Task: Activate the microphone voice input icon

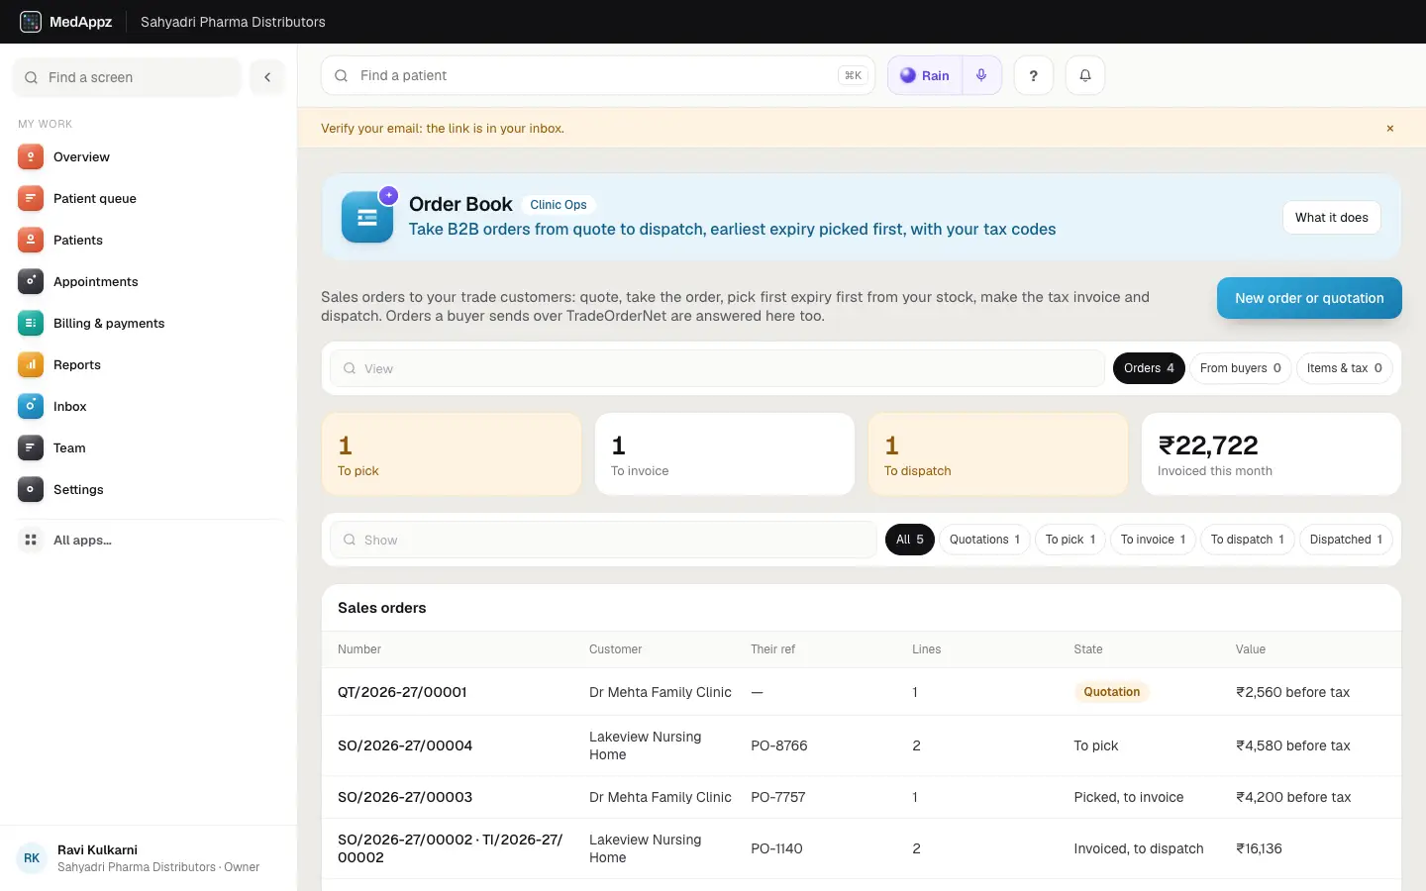Action: tap(981, 75)
